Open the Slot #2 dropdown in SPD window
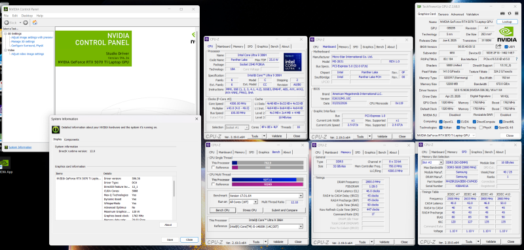The width and height of the screenshot is (524, 250). pos(441,162)
